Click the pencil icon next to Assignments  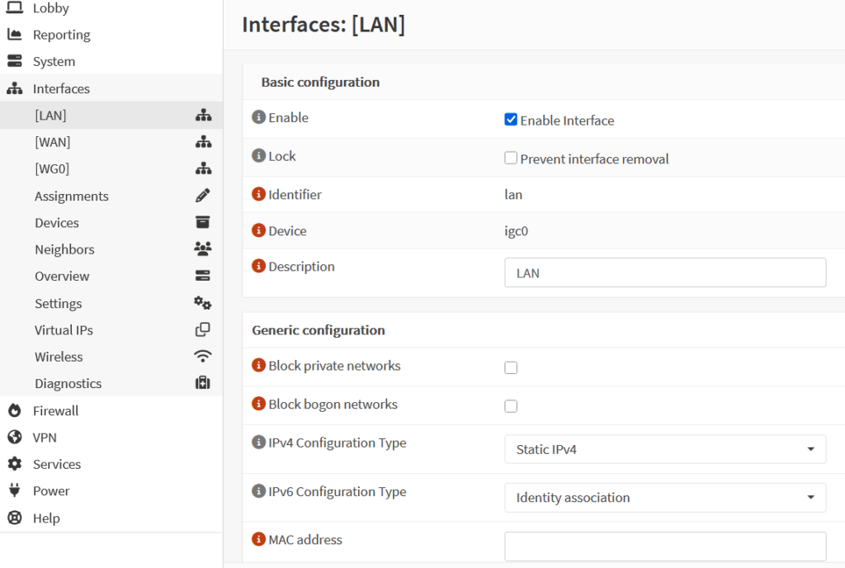202,196
